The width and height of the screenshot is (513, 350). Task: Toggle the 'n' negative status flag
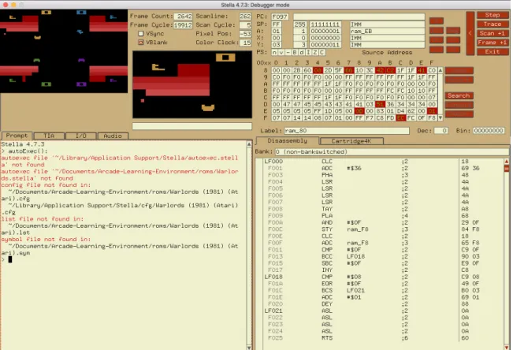(274, 52)
